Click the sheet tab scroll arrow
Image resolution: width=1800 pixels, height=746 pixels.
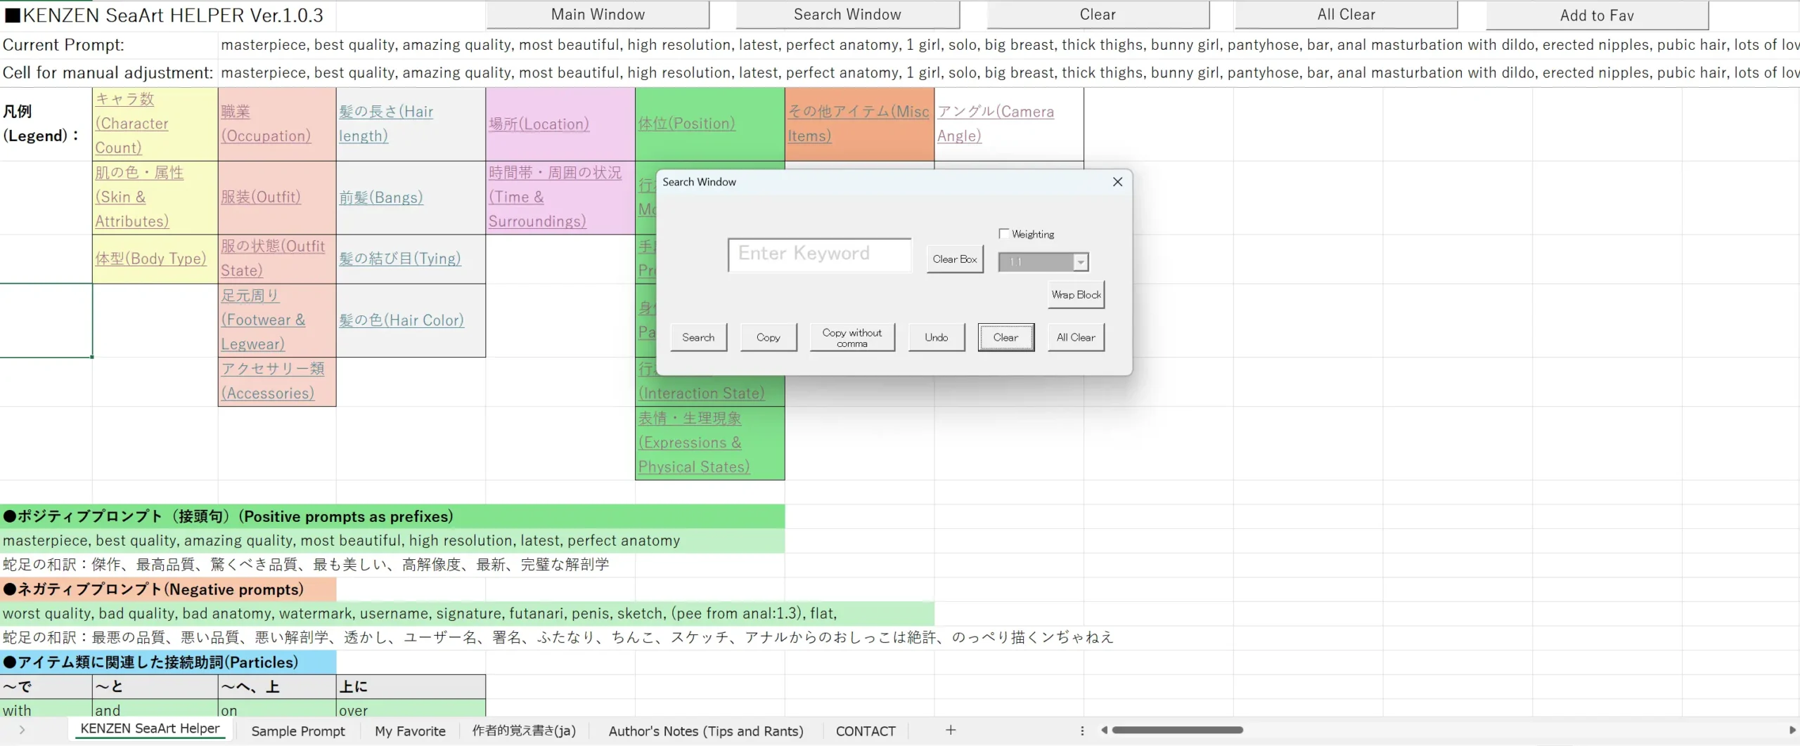pyautogui.click(x=22, y=730)
